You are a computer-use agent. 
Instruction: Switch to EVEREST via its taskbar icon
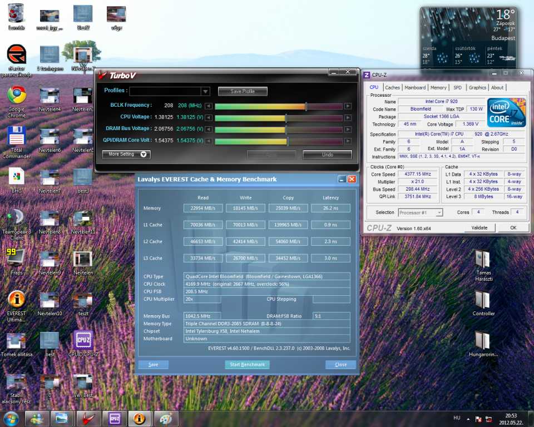click(140, 419)
